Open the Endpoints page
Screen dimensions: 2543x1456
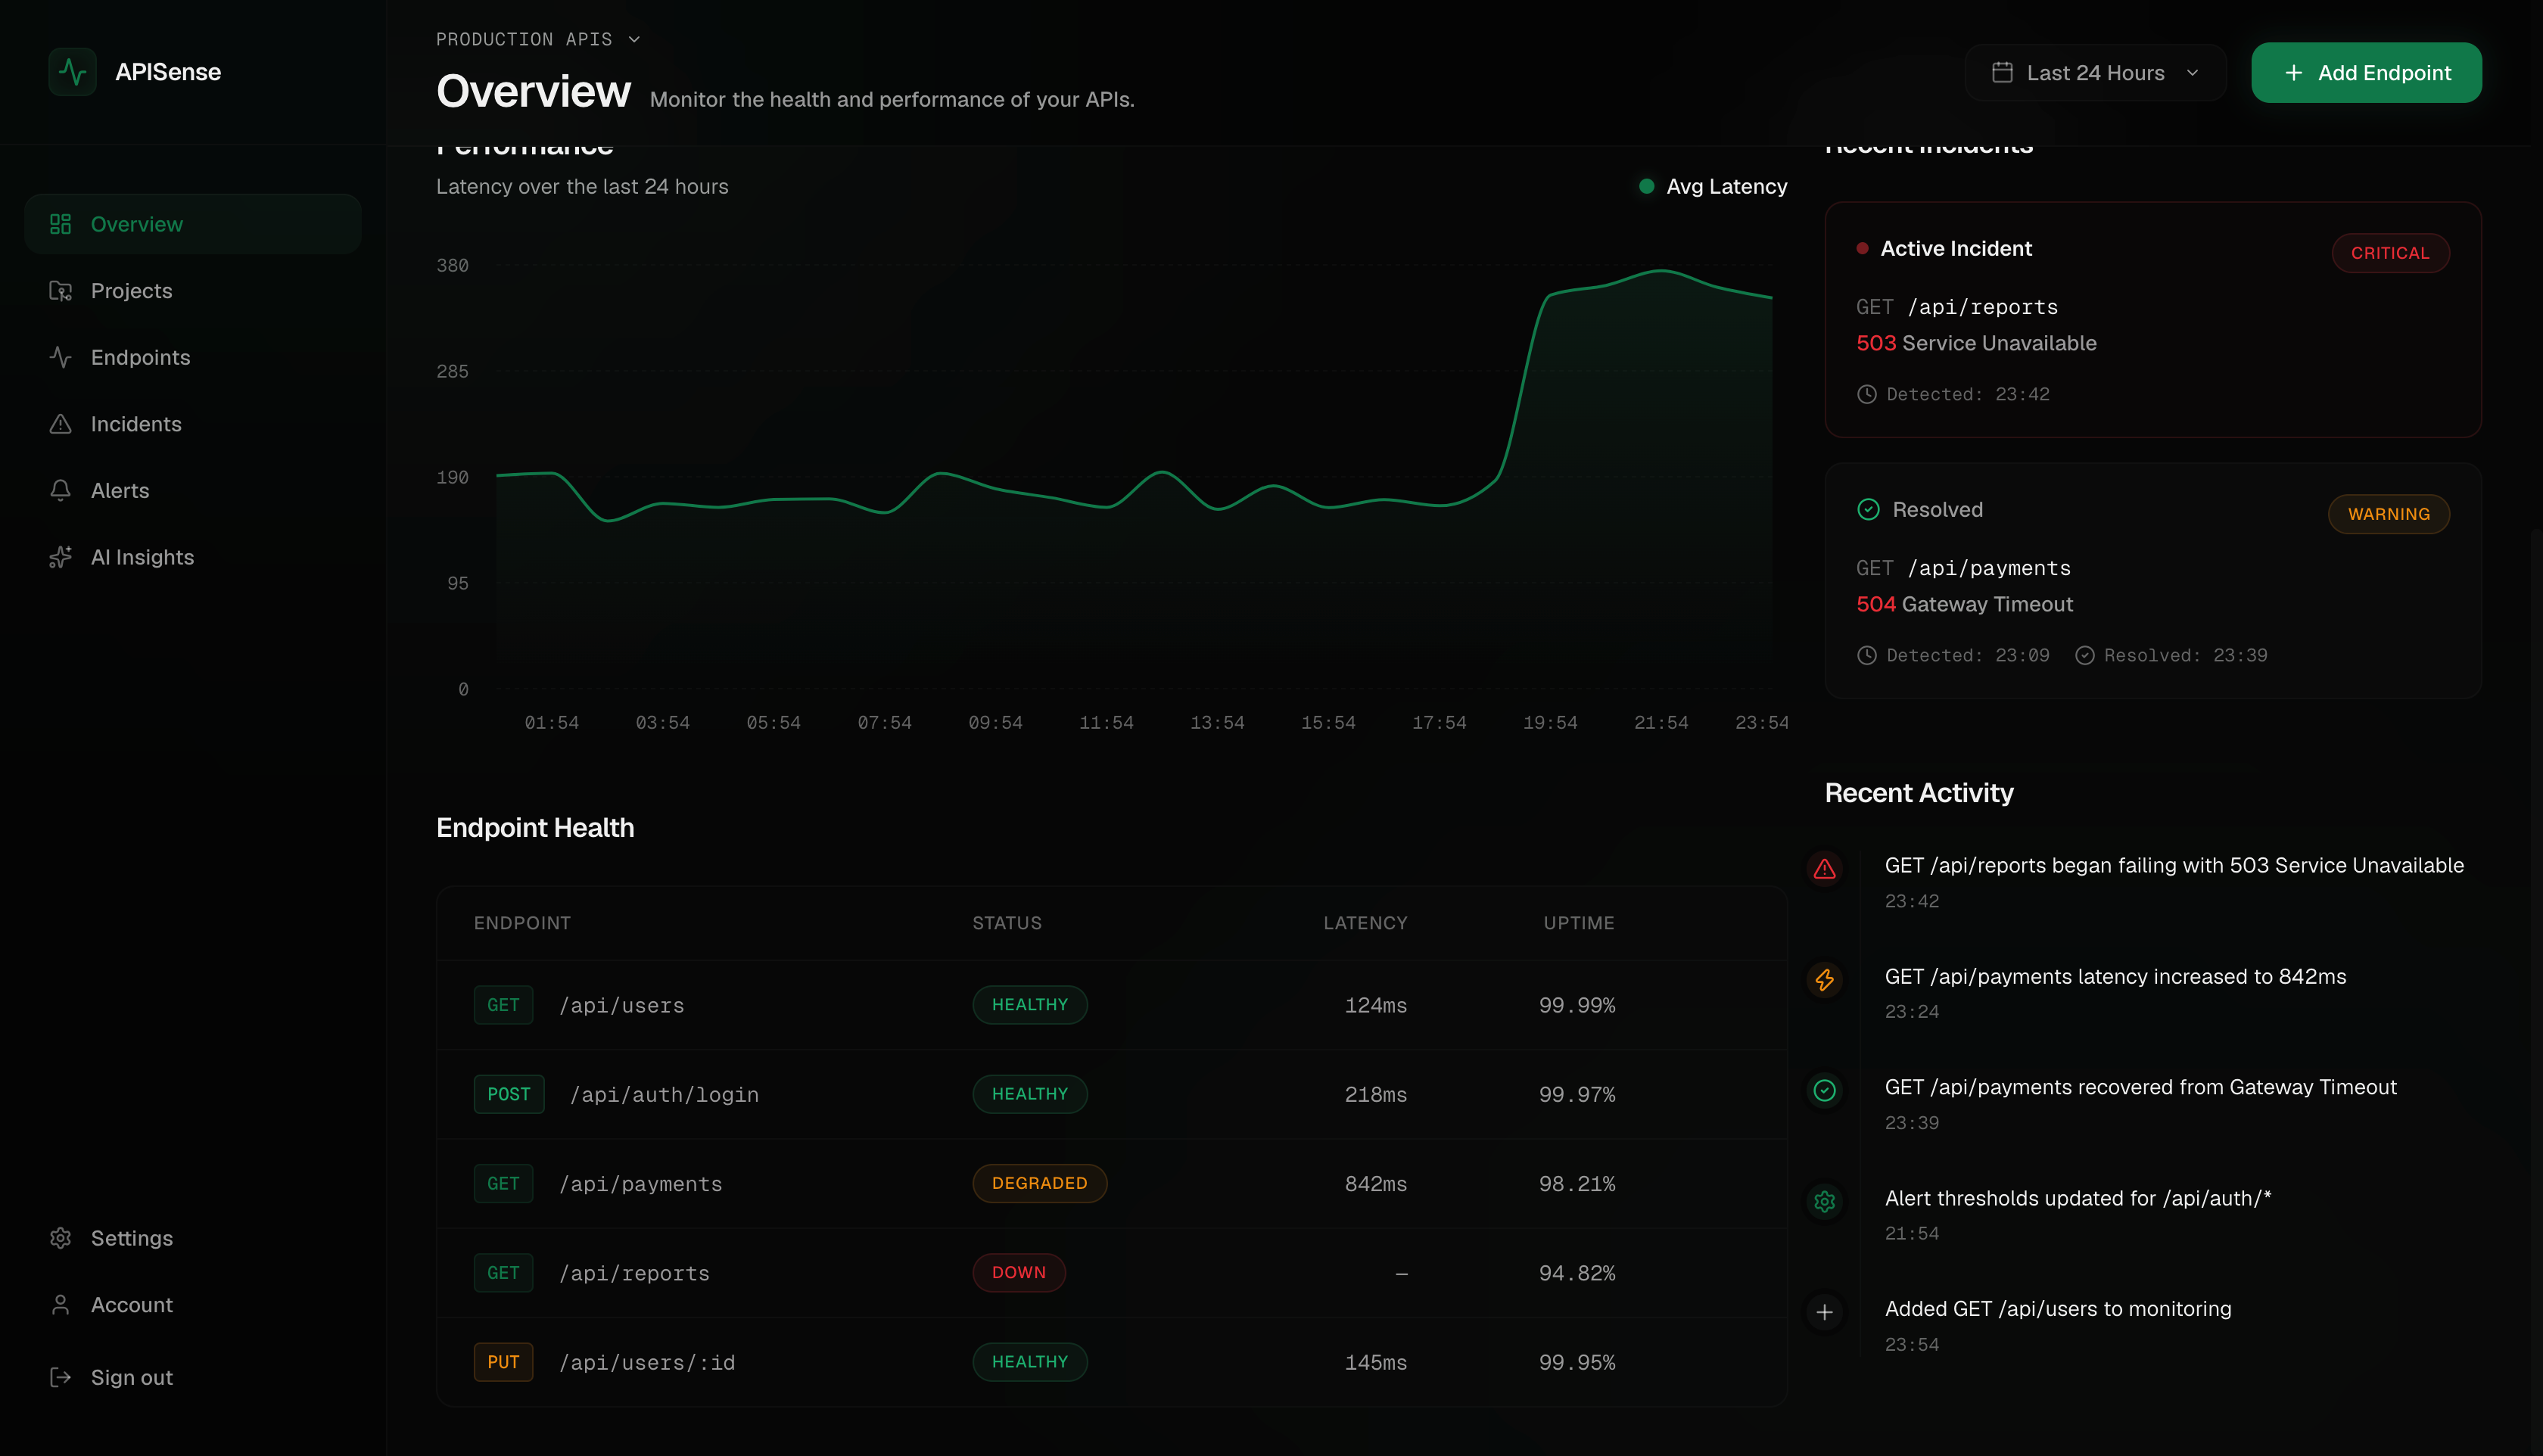[193, 357]
